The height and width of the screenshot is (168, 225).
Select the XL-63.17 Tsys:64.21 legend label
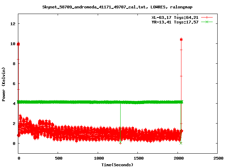pyautogui.click(x=175, y=17)
